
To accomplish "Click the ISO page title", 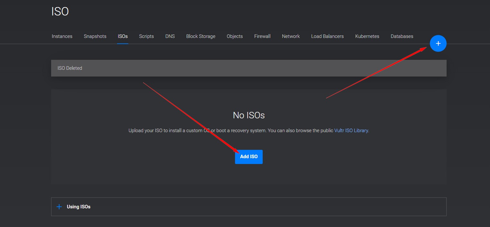I will pyautogui.click(x=60, y=12).
